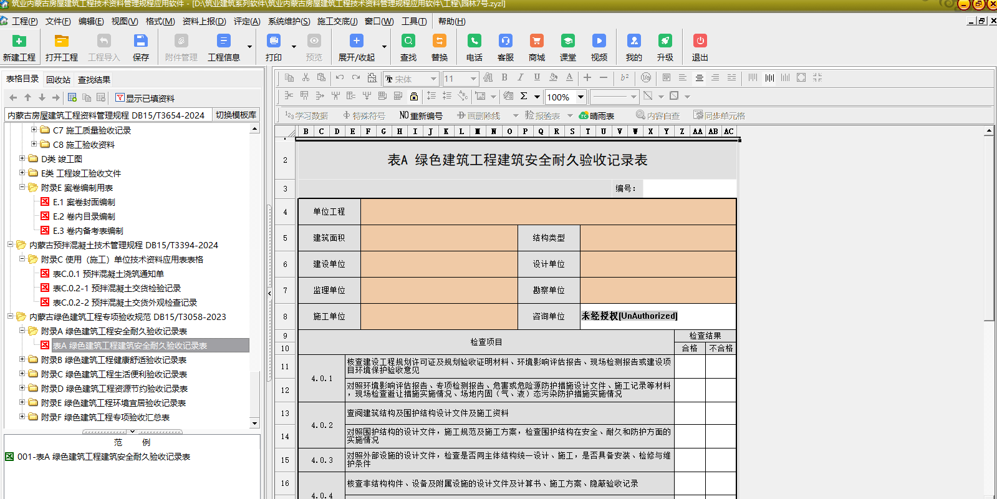This screenshot has width=997, height=499.
Task: Click the 编号 input field
Action: click(x=689, y=188)
